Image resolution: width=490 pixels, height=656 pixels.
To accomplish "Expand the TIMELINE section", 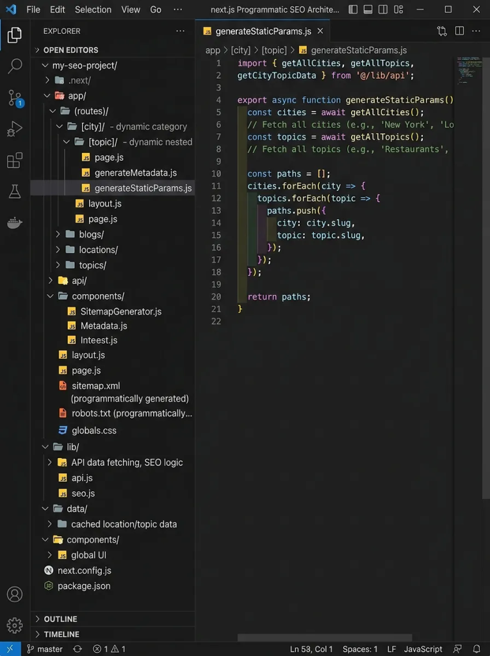I will click(113, 634).
